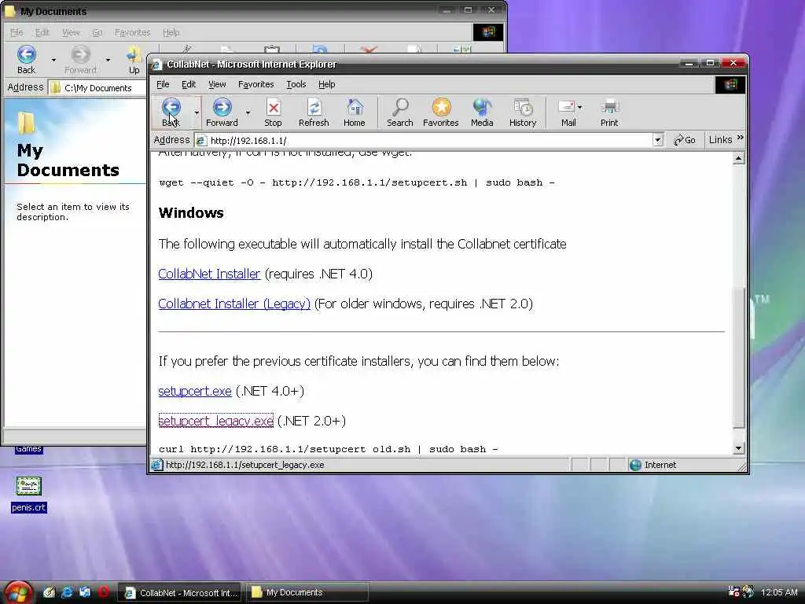805x604 pixels.
Task: Click the Go button beside the address bar
Action: pos(685,140)
